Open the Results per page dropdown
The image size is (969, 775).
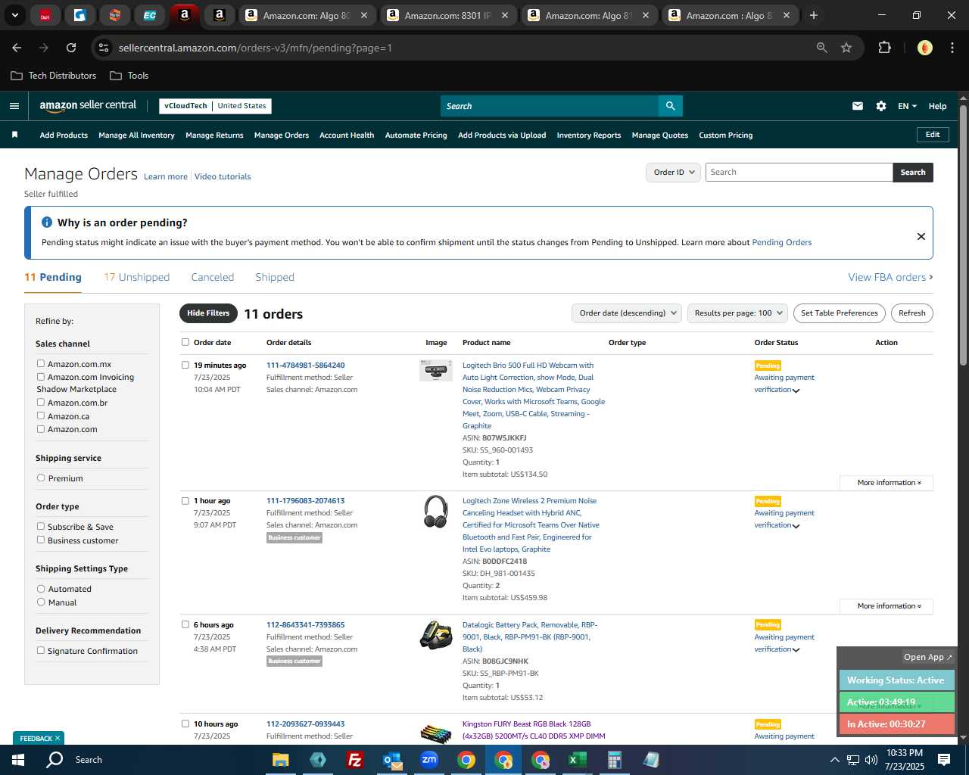click(738, 313)
